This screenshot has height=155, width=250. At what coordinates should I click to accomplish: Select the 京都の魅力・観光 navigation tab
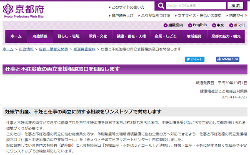(x=226, y=36)
